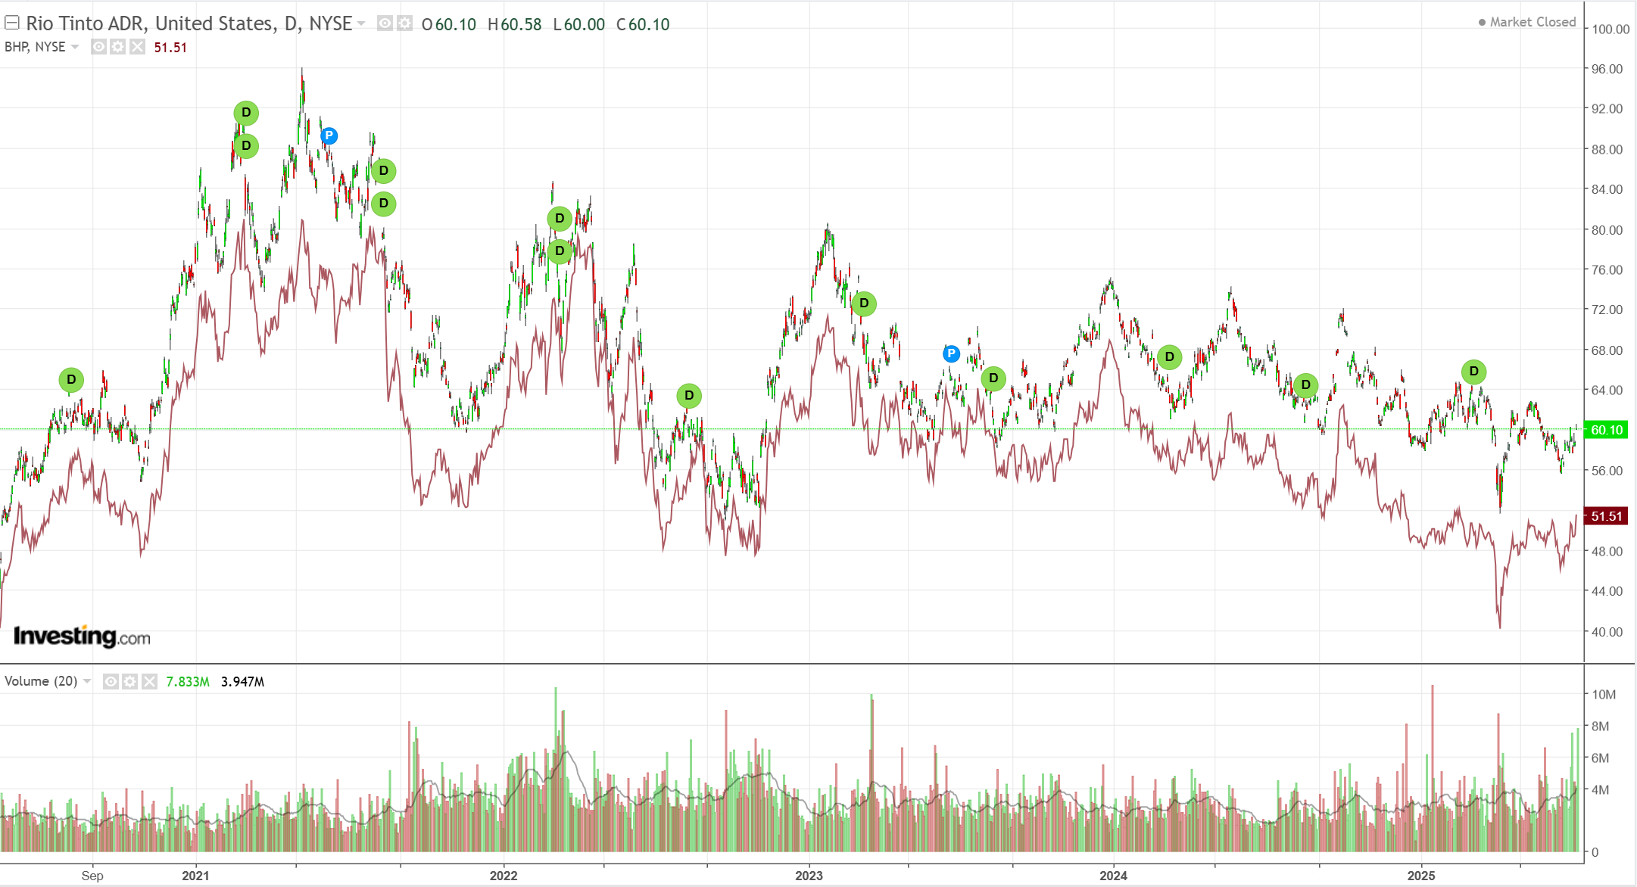Click the blue P marker in mid-2023
1637x887 pixels.
click(x=951, y=353)
